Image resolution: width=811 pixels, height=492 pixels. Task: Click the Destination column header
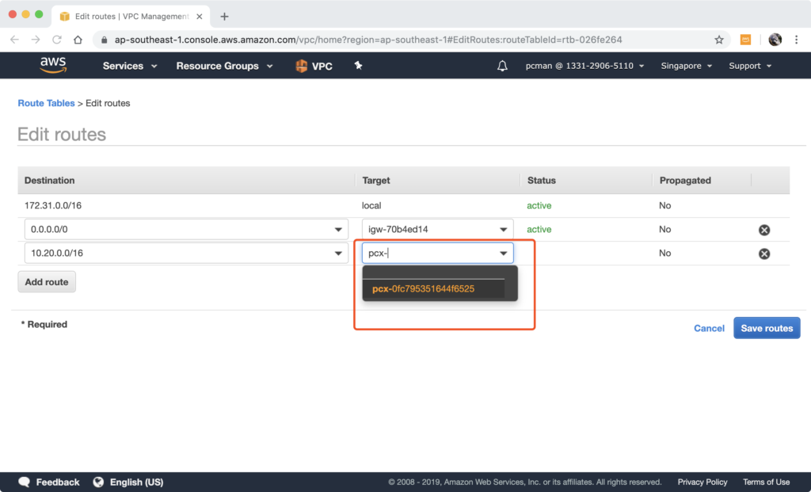(50, 181)
